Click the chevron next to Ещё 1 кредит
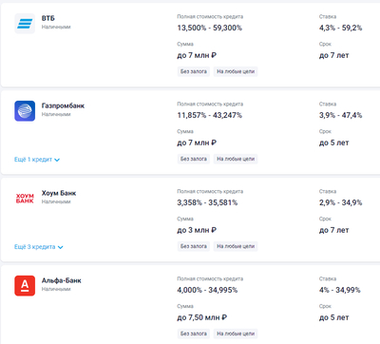 click(x=57, y=160)
